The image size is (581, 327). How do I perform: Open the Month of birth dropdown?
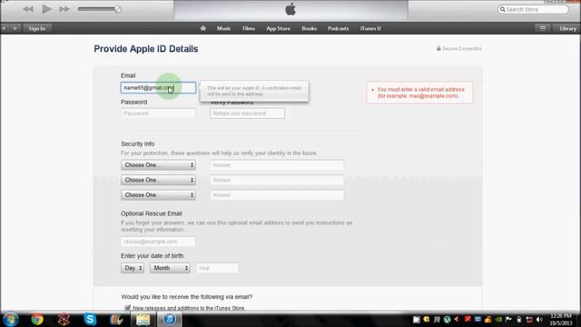coord(170,268)
